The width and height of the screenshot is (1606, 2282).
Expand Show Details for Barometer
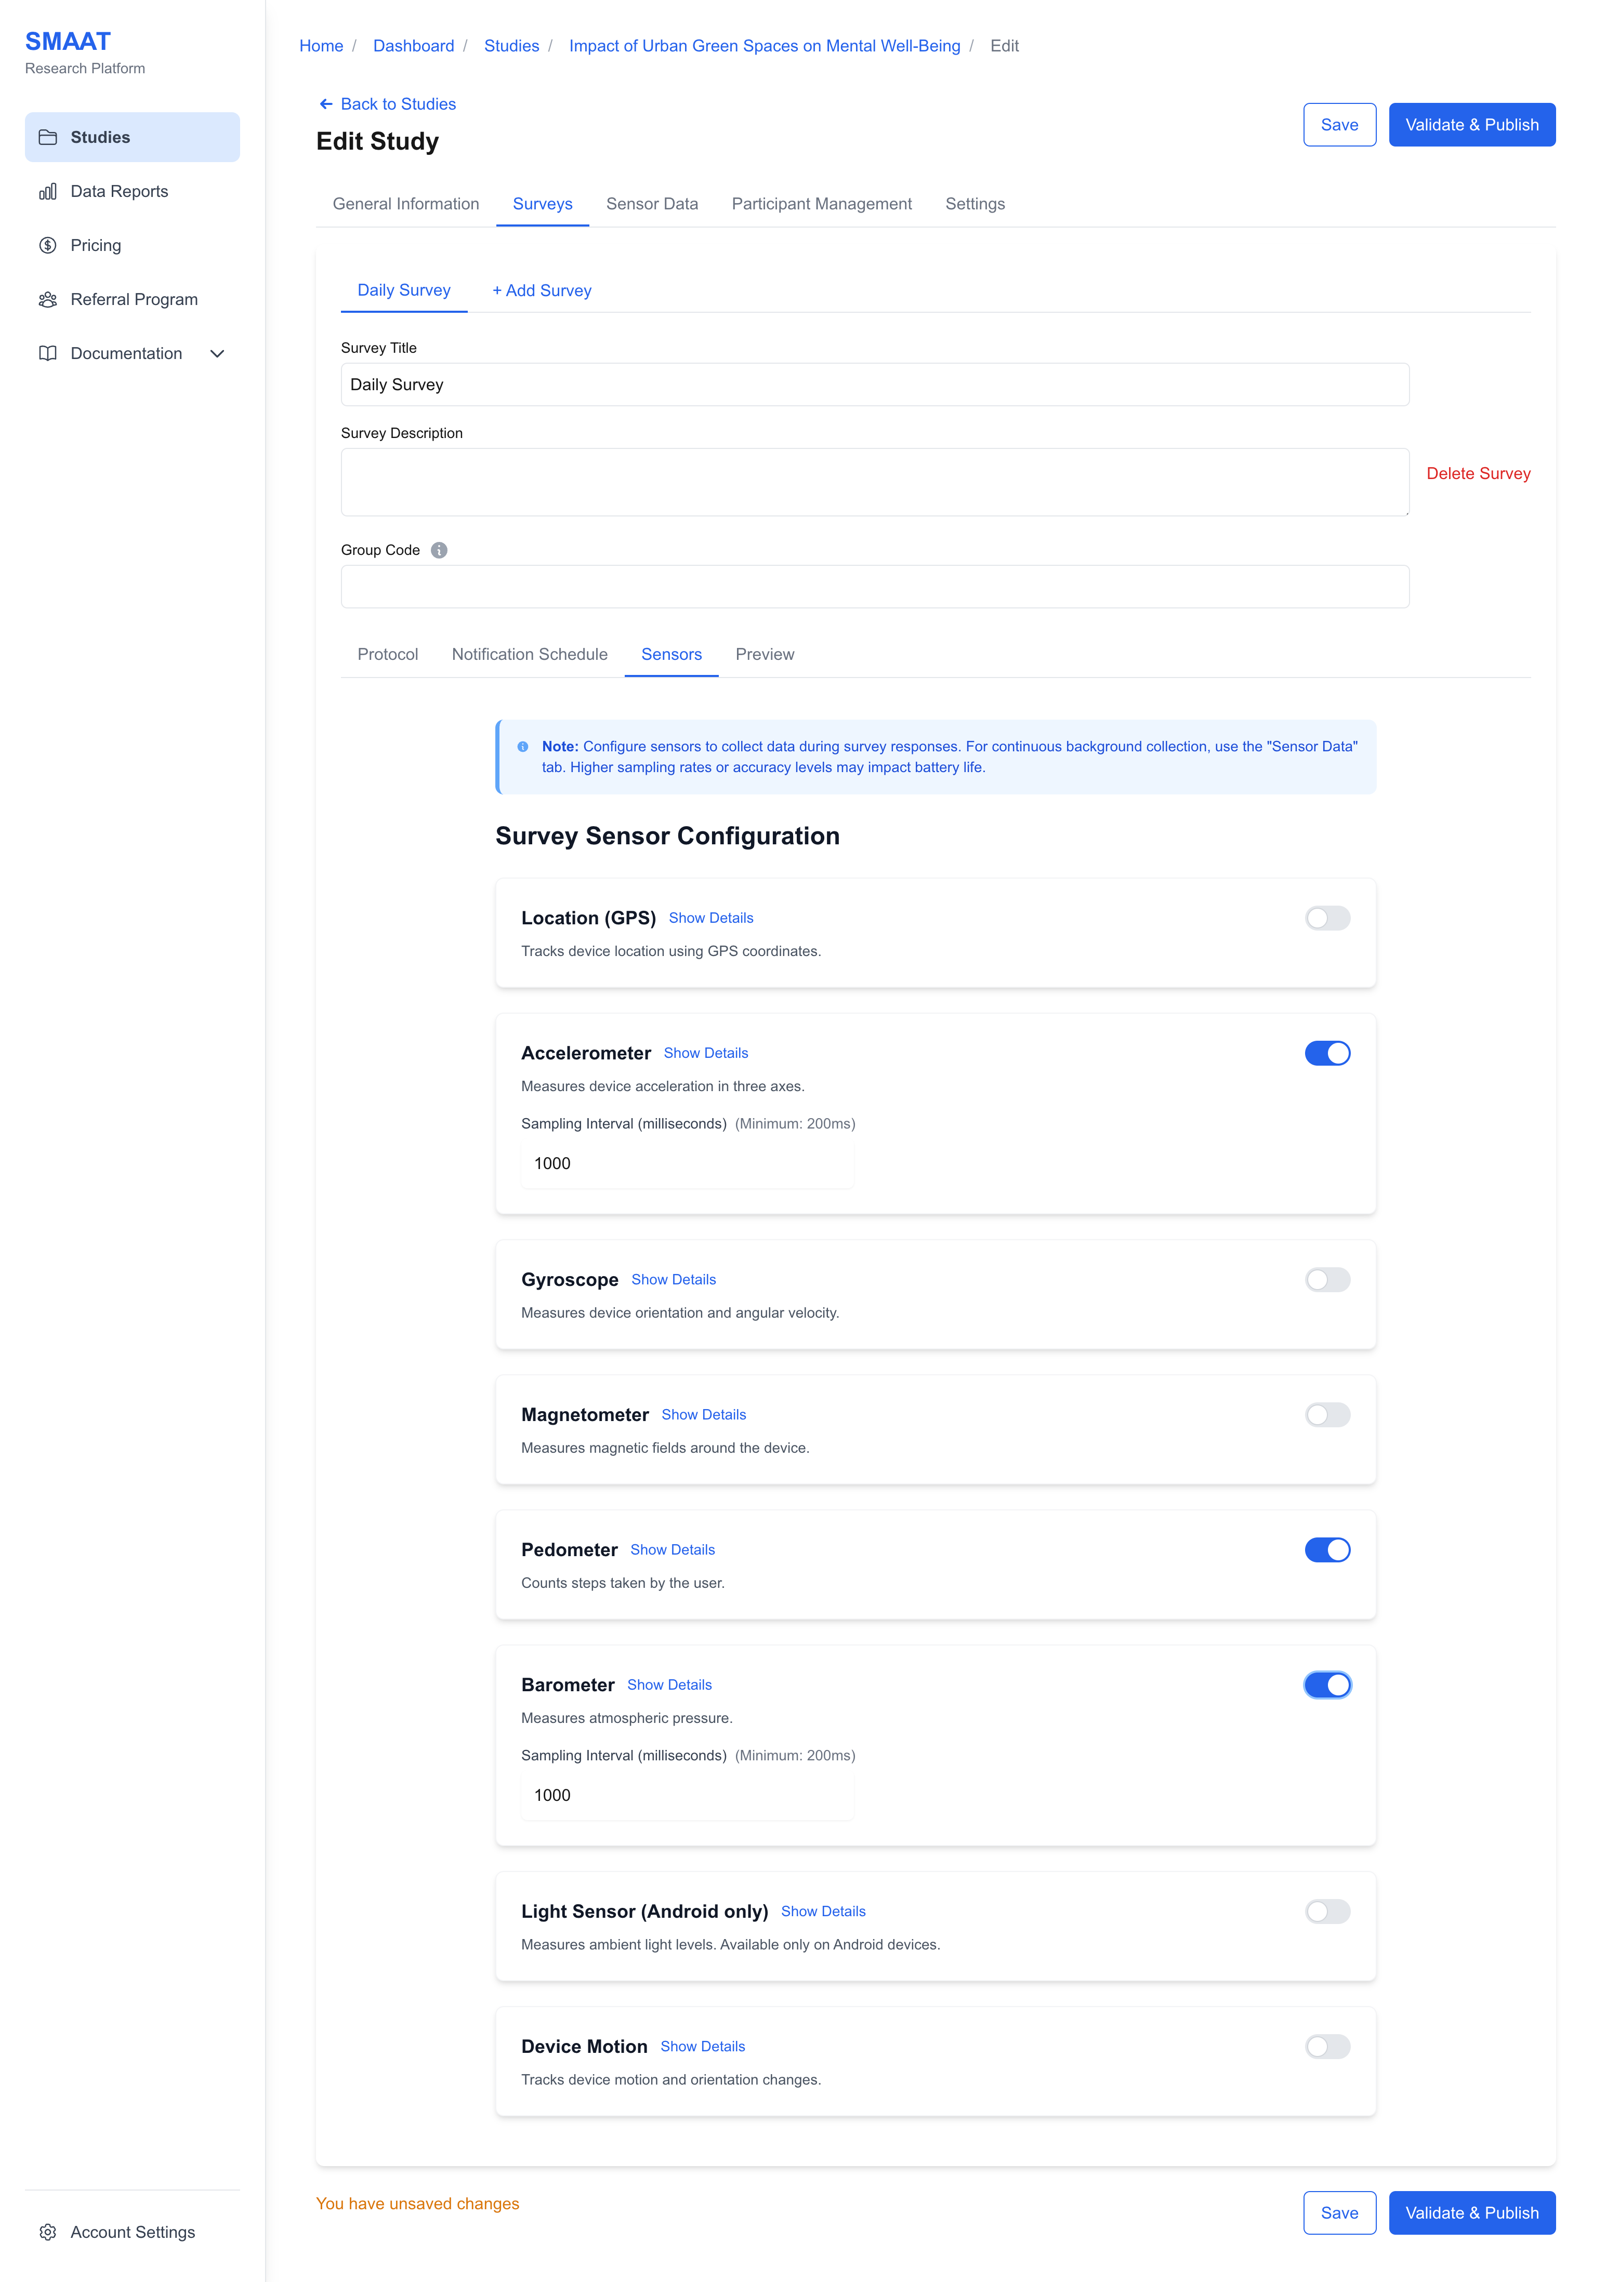pyautogui.click(x=669, y=1686)
